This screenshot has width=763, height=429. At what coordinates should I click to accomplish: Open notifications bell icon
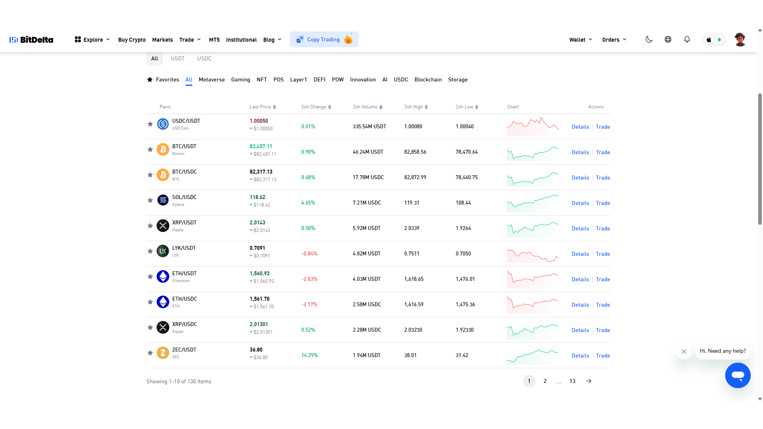point(687,39)
